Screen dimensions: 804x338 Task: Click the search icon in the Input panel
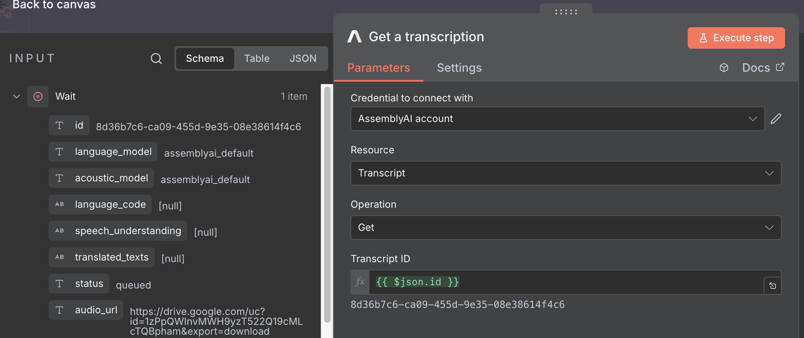[x=156, y=59]
